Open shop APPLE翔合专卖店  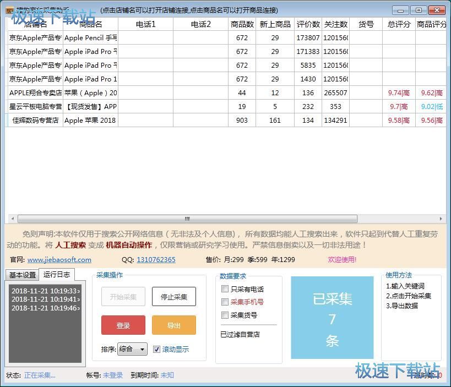click(35, 93)
